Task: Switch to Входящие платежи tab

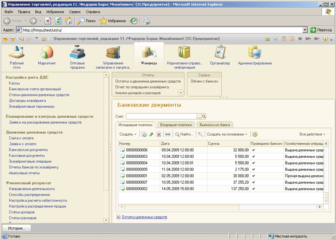Action: point(176,125)
